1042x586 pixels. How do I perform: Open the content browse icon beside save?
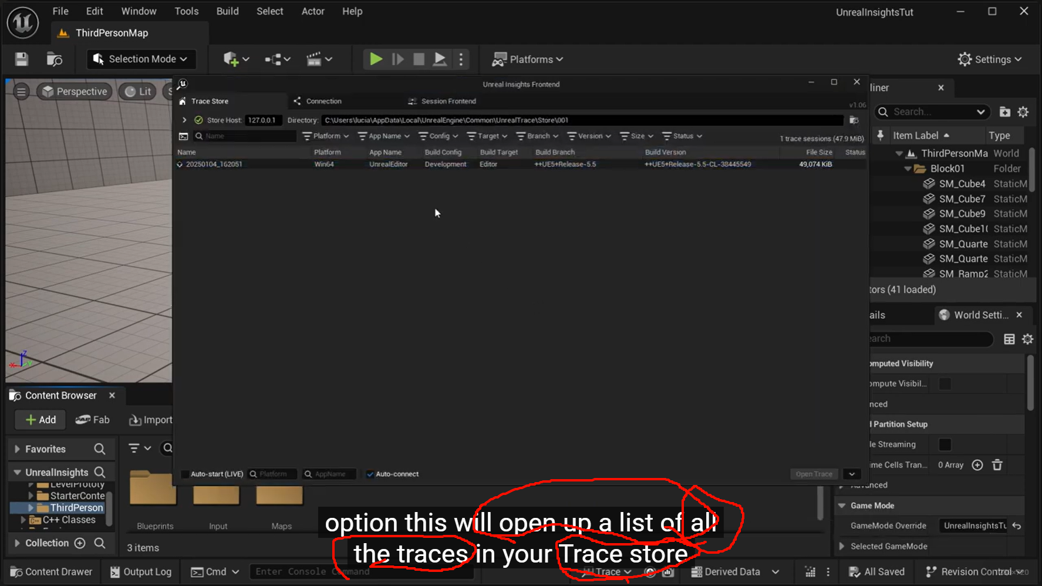click(x=54, y=59)
